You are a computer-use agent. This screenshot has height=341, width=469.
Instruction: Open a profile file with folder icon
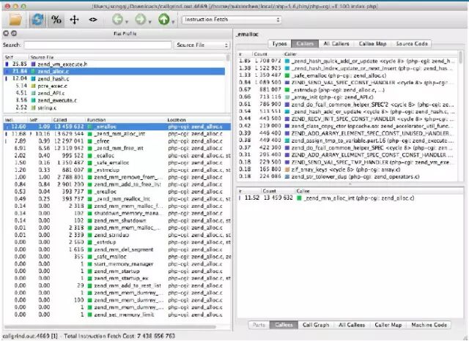(15, 20)
